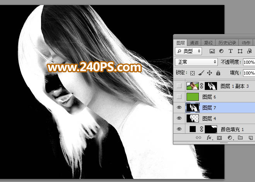Hide the 图层 7 layer
The height and width of the screenshot is (182, 255).
tap(179, 107)
